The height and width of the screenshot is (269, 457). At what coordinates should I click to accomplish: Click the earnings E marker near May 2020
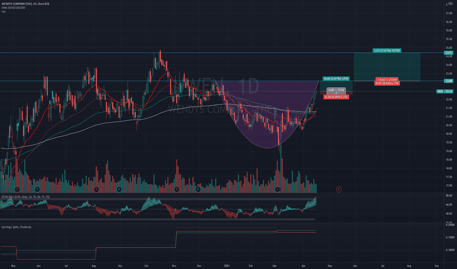tap(17, 189)
